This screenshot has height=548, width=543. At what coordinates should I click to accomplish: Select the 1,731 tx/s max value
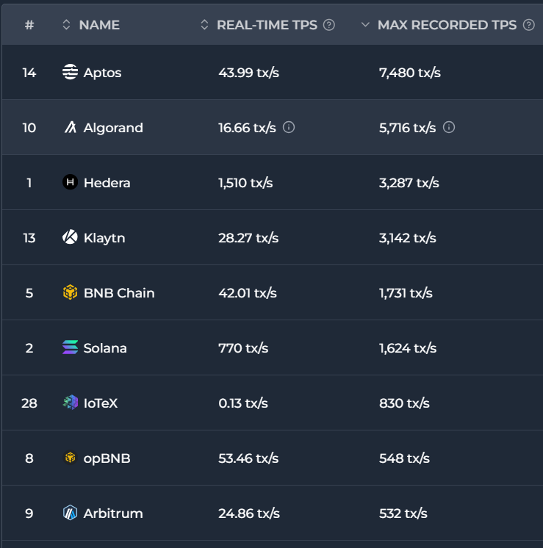(406, 293)
